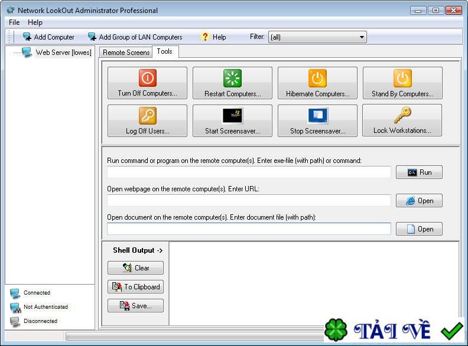
Task: Click the Stop Screensaver icon
Action: [x=317, y=116]
